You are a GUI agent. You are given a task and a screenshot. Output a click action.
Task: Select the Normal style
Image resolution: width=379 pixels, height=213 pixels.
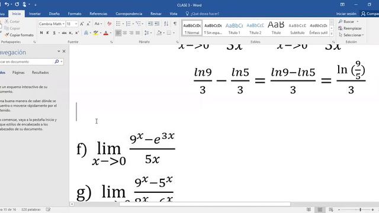point(192,28)
